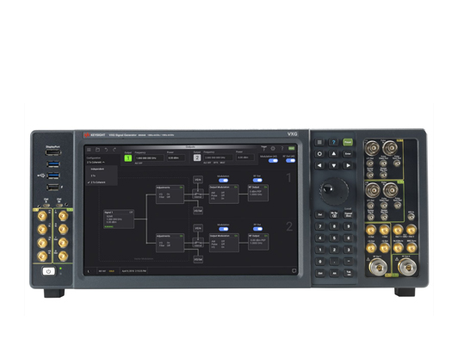Toggle the Modulation (All) switch

tap(273, 161)
